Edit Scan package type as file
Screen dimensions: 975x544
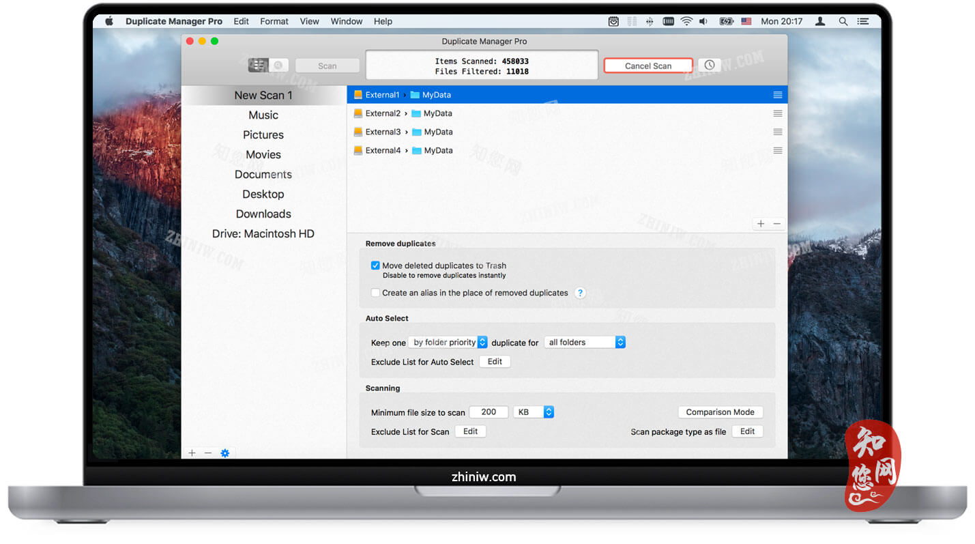(x=747, y=431)
